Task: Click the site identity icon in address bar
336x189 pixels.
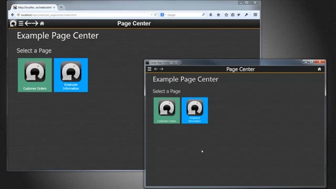Action: (x=18, y=15)
